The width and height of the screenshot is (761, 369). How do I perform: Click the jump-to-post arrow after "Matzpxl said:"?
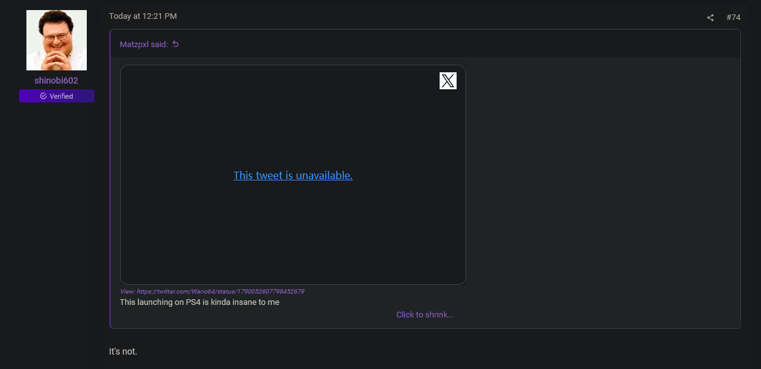coord(175,44)
